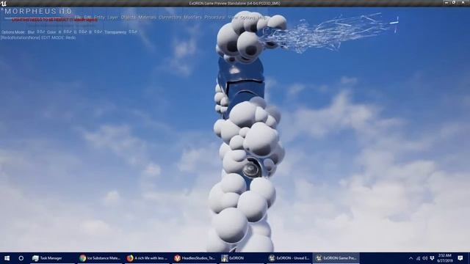Click the Unreal Engine logo in title bar

click(4, 3)
